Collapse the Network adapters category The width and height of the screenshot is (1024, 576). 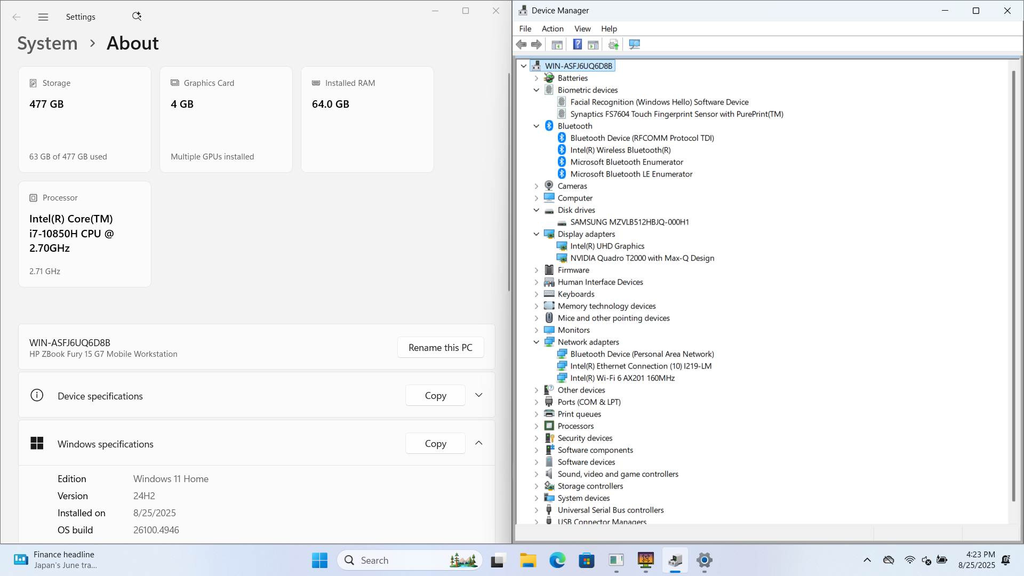537,342
